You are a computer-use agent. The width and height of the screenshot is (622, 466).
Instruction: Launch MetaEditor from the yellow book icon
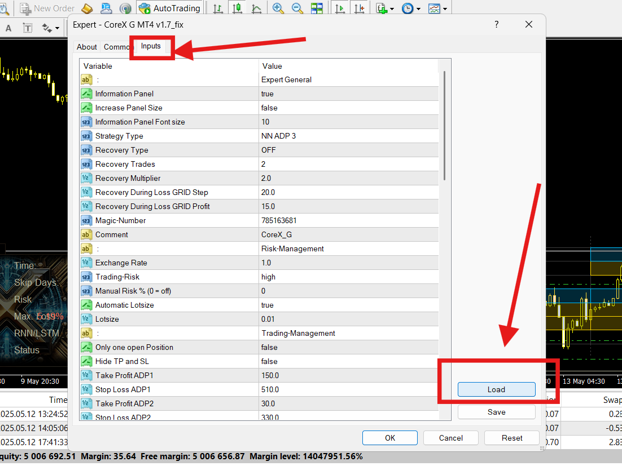[87, 8]
